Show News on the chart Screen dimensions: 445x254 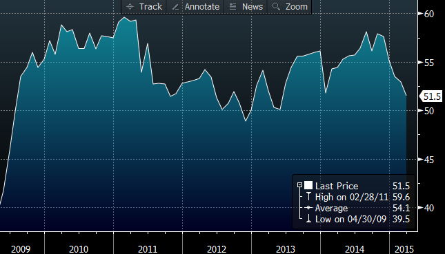point(253,6)
